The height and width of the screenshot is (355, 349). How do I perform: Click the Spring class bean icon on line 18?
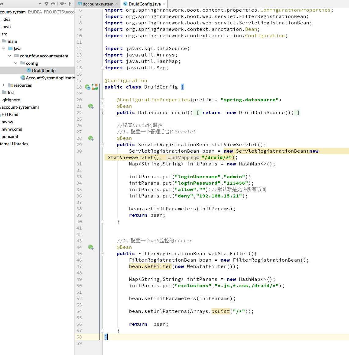(87, 87)
